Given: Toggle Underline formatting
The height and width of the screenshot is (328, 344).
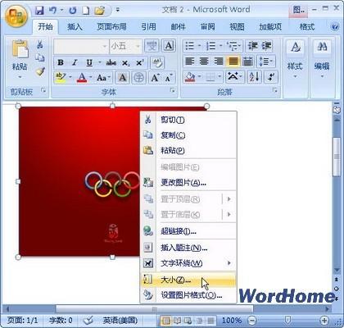Looking at the screenshot, I should (x=89, y=62).
